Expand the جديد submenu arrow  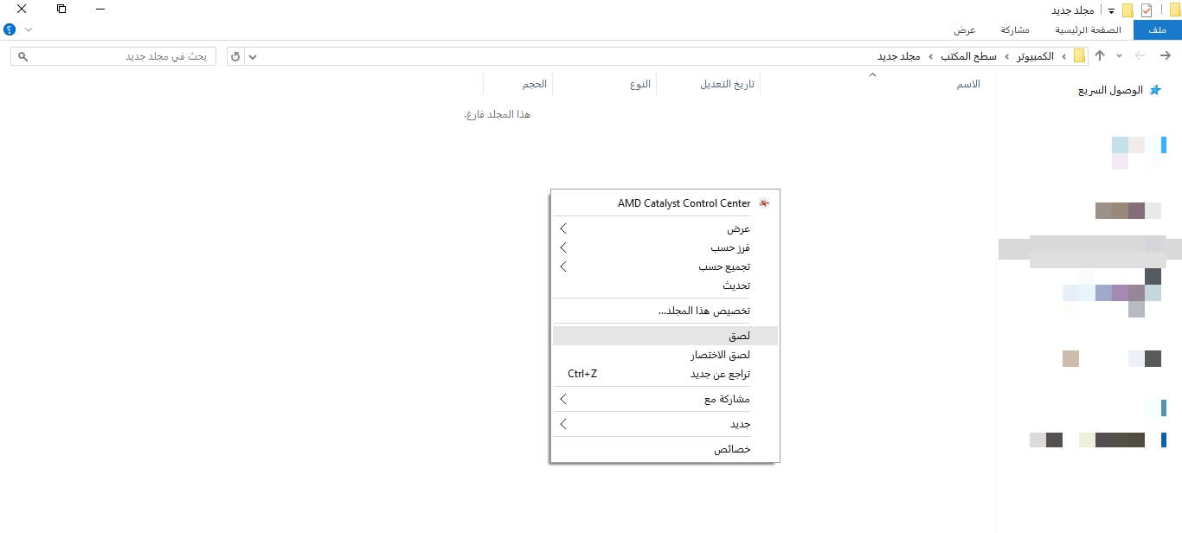point(563,424)
